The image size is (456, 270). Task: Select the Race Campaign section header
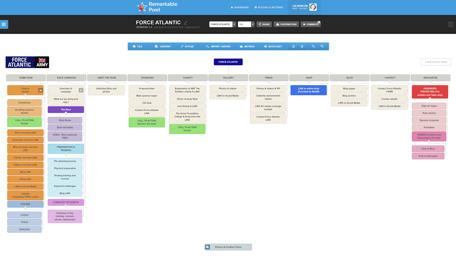[66, 78]
